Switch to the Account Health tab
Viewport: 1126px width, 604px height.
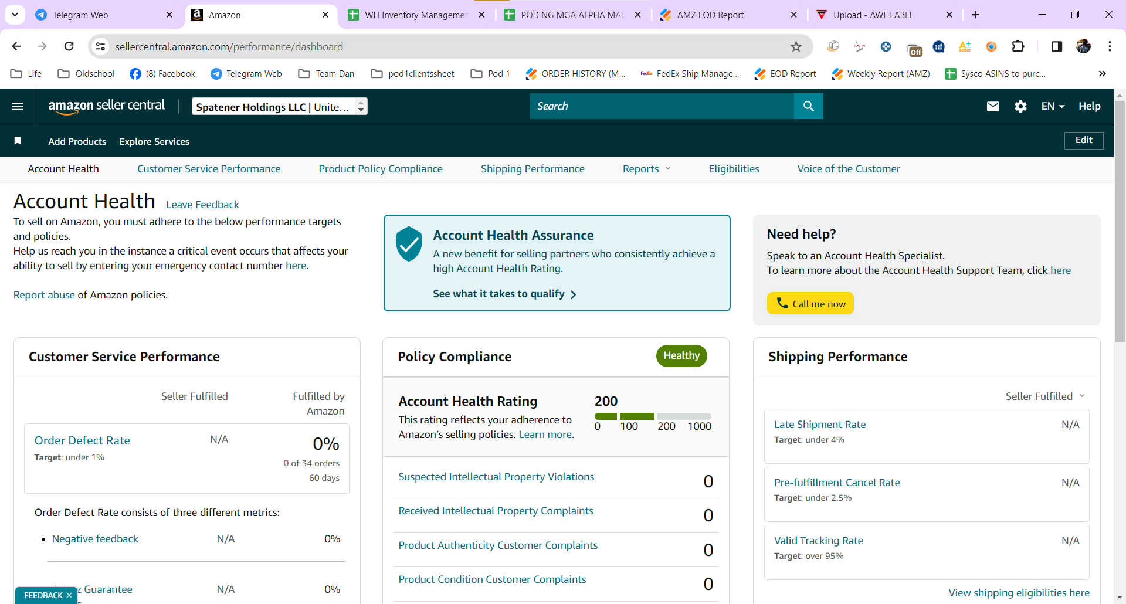pyautogui.click(x=63, y=169)
